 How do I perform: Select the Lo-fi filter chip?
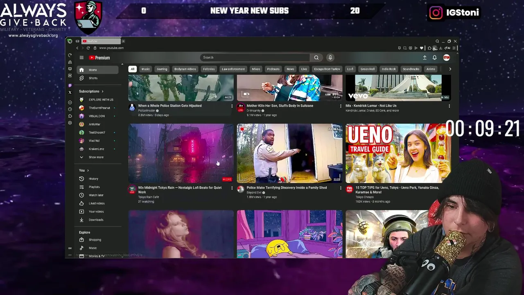[x=350, y=69]
